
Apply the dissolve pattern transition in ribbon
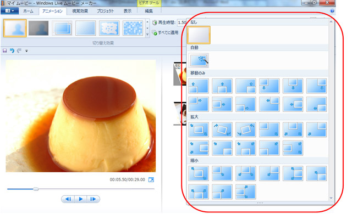(86, 28)
